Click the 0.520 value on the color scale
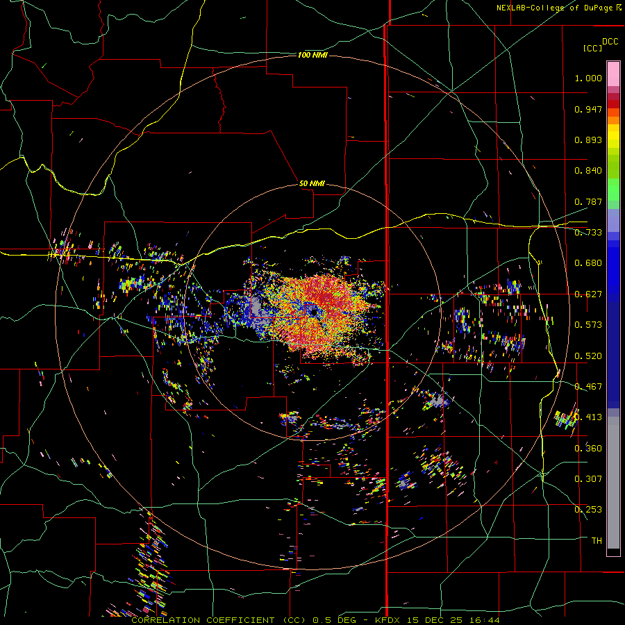 coord(588,356)
